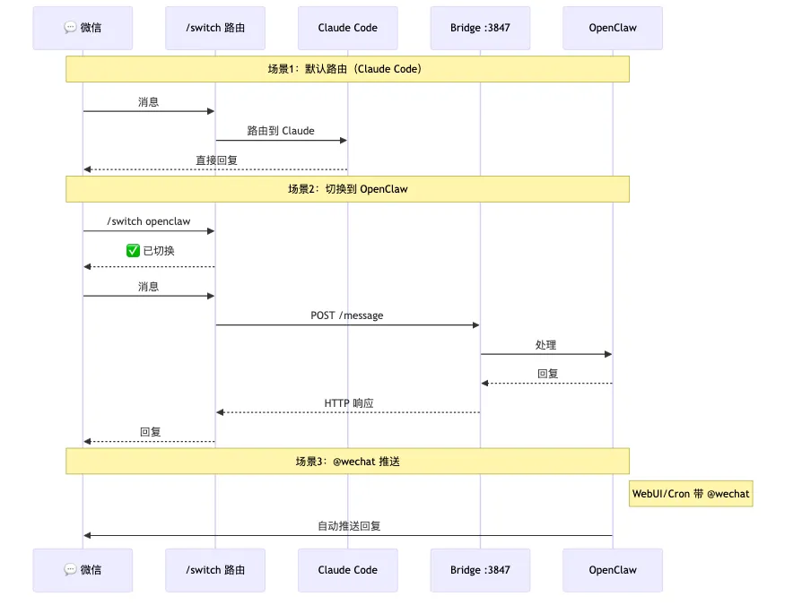Click the 已切换 reply text

159,251
